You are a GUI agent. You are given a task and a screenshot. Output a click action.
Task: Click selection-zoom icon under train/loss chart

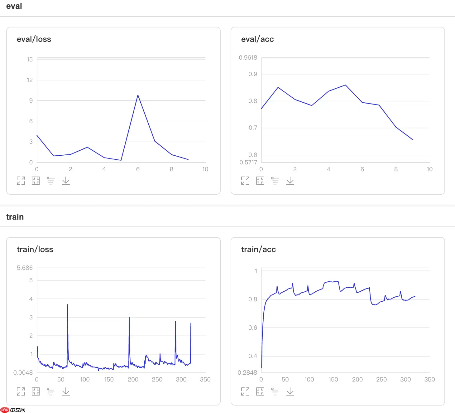pos(36,391)
